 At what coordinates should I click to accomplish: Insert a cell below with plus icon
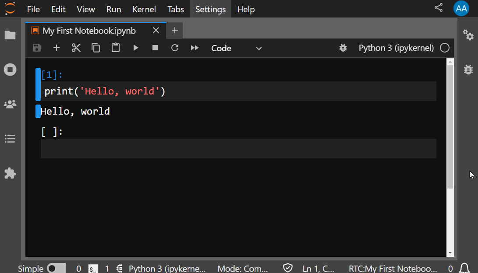(x=57, y=48)
